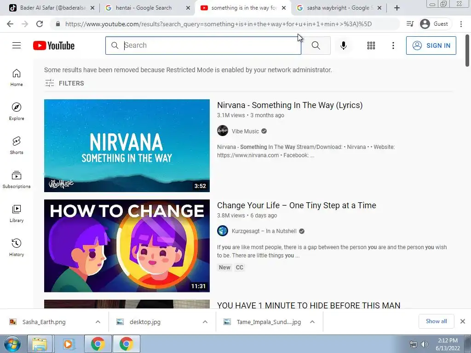This screenshot has height=353, width=471.
Task: Click first Chrome taskbar icon
Action: [98, 344]
